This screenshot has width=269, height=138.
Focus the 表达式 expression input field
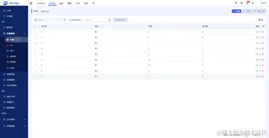click(98, 20)
